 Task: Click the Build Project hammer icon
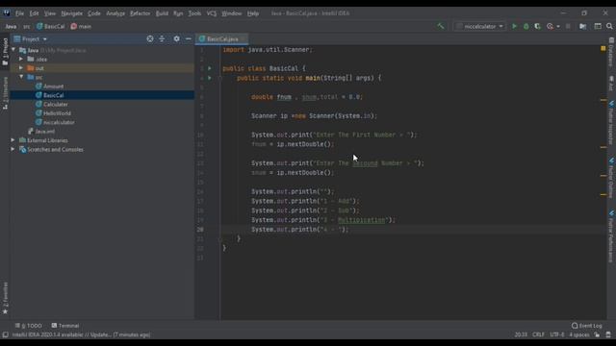point(441,26)
